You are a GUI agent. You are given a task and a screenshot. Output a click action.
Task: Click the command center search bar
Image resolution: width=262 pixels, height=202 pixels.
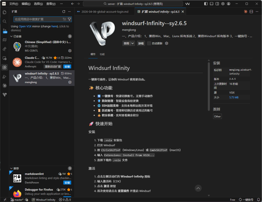point(133,4)
